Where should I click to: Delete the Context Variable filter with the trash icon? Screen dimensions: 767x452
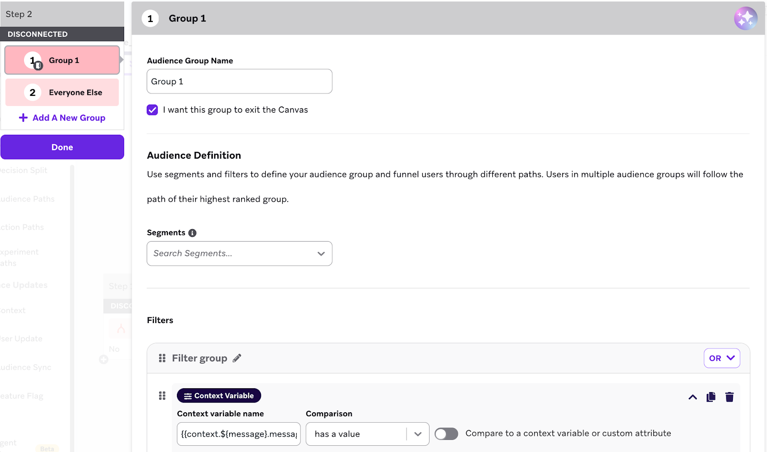point(730,397)
